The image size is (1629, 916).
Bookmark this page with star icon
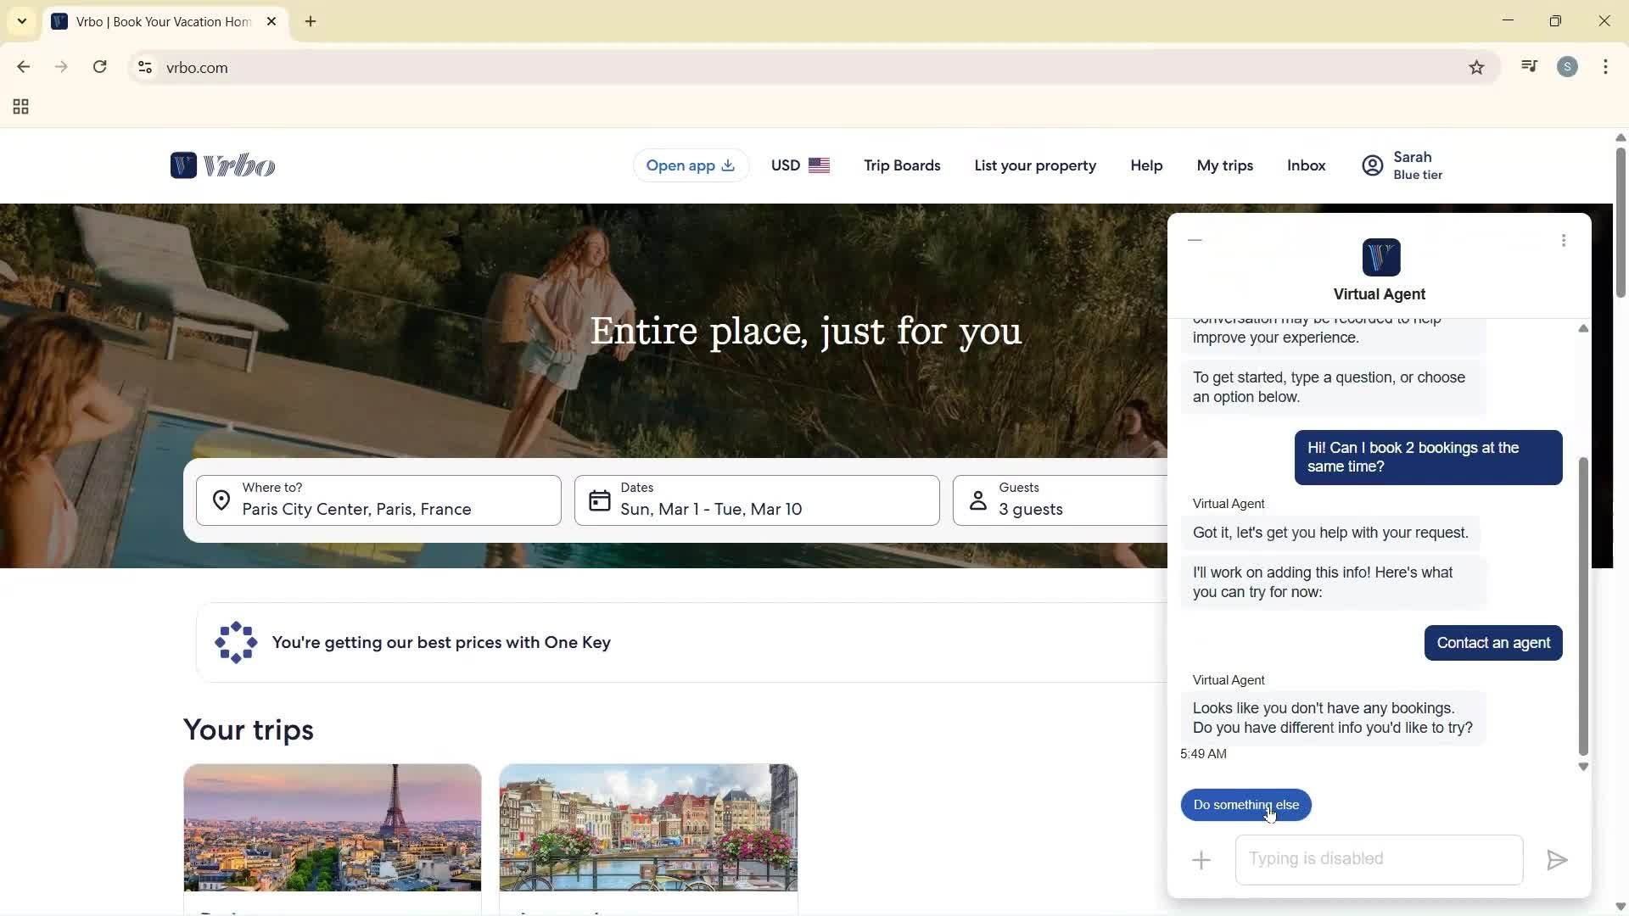coord(1476,68)
